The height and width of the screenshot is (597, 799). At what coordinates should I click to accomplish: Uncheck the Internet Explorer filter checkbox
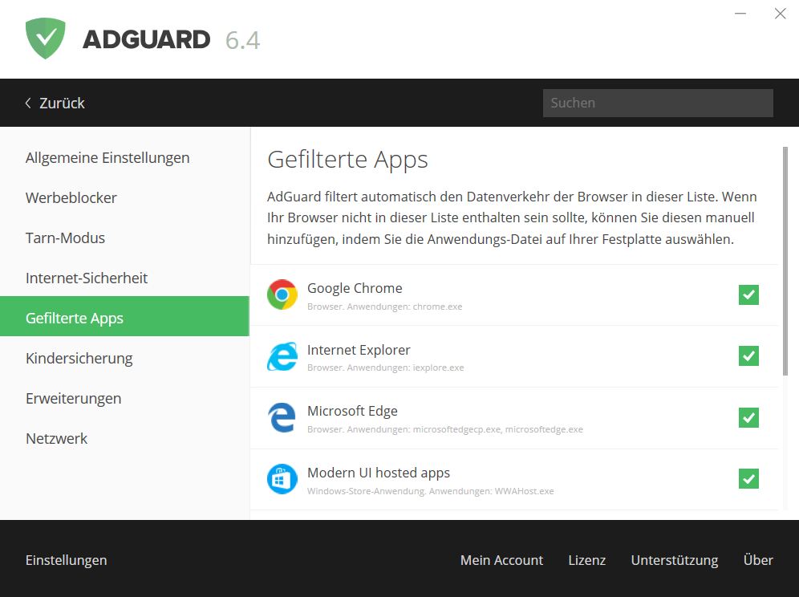pos(748,355)
